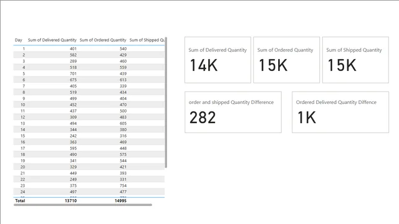Select the Sum of Delivered Quantity 14K card
The width and height of the screenshot is (399, 224).
(218, 60)
